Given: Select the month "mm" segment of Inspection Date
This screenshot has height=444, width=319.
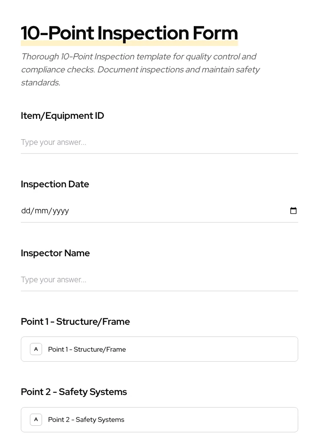Looking at the screenshot, I should (41, 211).
